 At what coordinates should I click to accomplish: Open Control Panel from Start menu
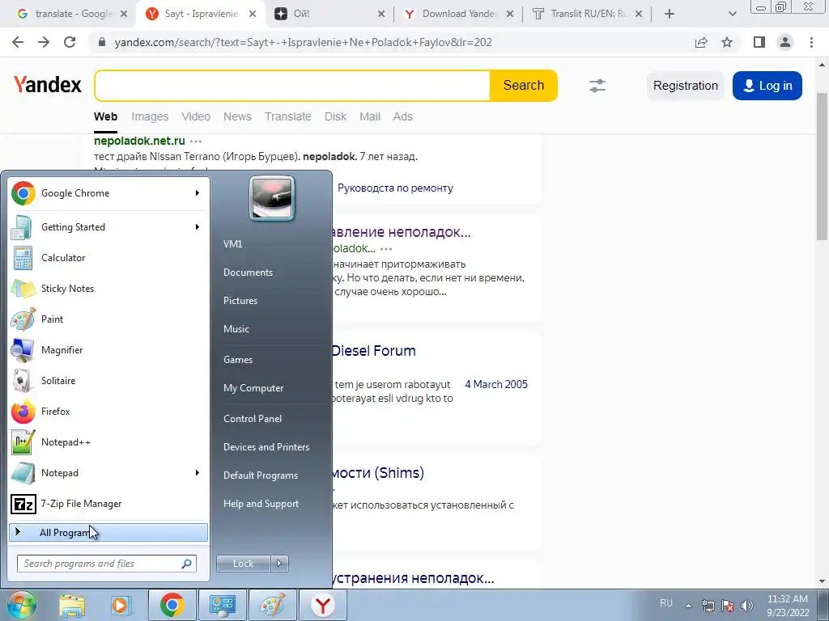pyautogui.click(x=253, y=419)
